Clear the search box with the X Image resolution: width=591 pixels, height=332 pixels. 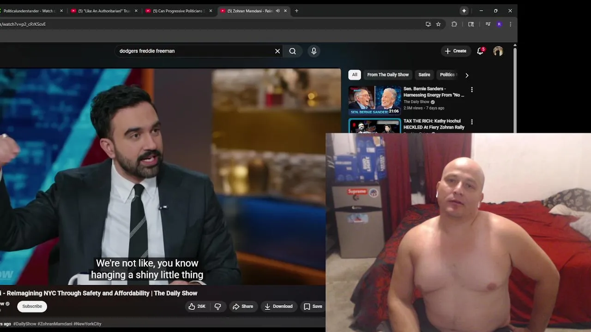pos(277,51)
